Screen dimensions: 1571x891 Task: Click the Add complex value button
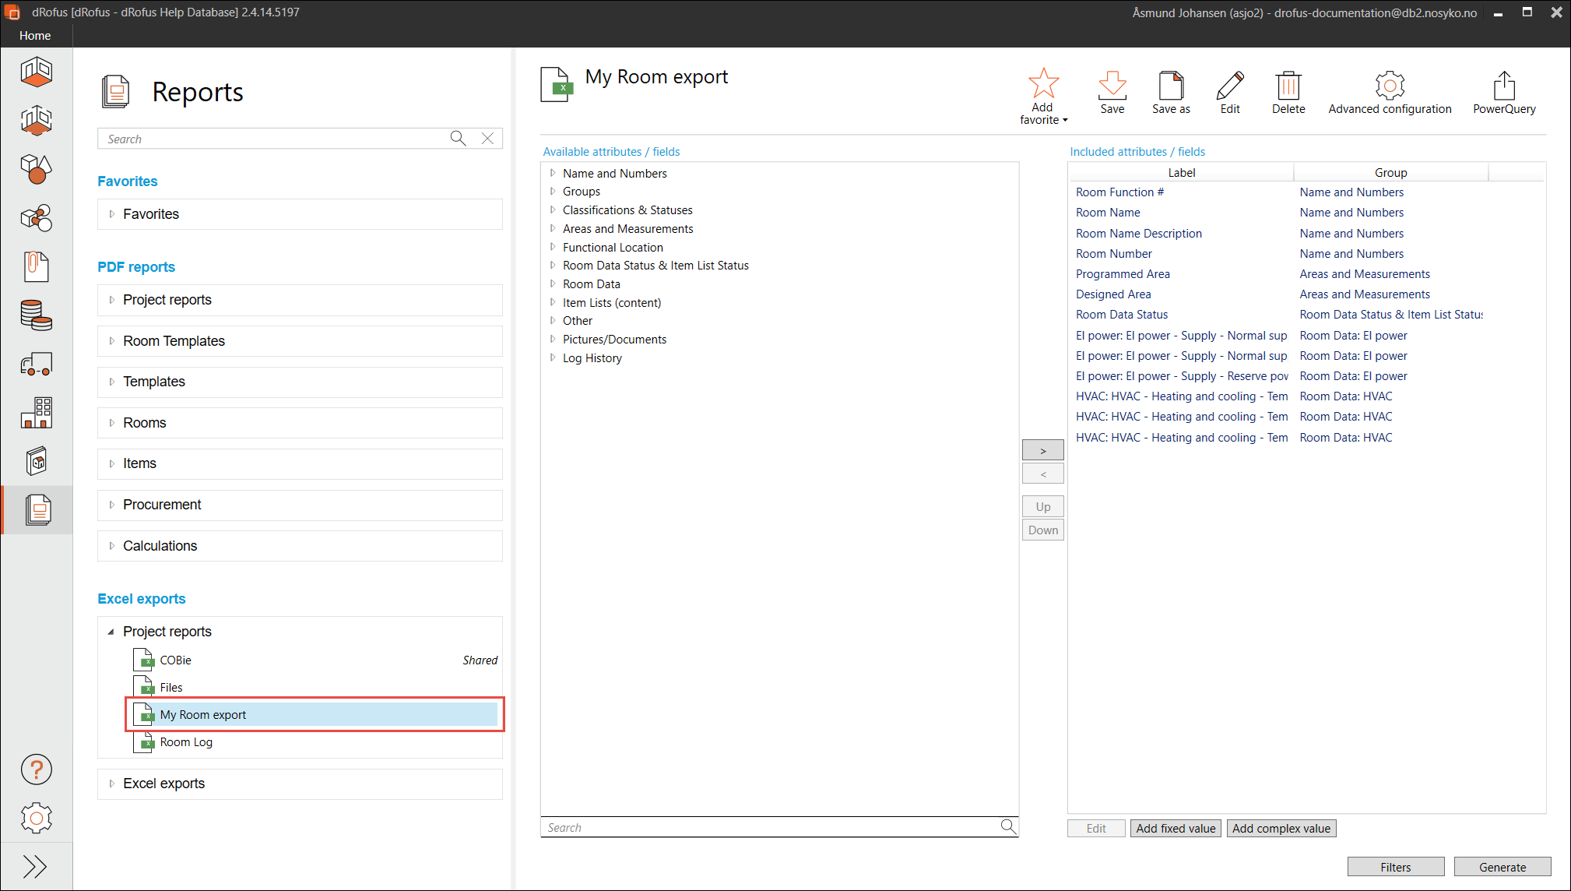click(1281, 829)
